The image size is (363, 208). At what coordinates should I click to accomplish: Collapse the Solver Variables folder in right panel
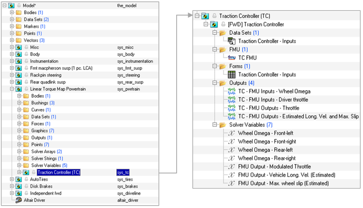(215, 125)
